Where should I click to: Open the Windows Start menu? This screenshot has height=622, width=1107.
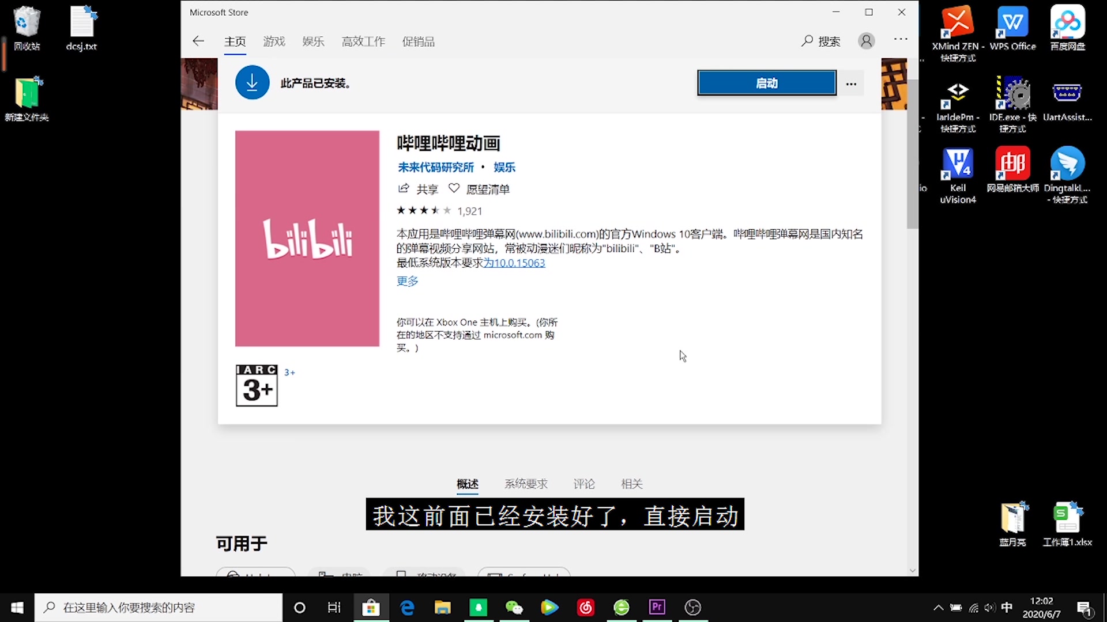[17, 608]
